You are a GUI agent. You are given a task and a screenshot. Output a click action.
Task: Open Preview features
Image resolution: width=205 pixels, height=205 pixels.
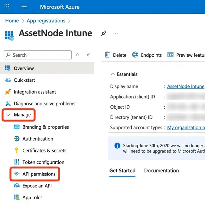(186, 55)
